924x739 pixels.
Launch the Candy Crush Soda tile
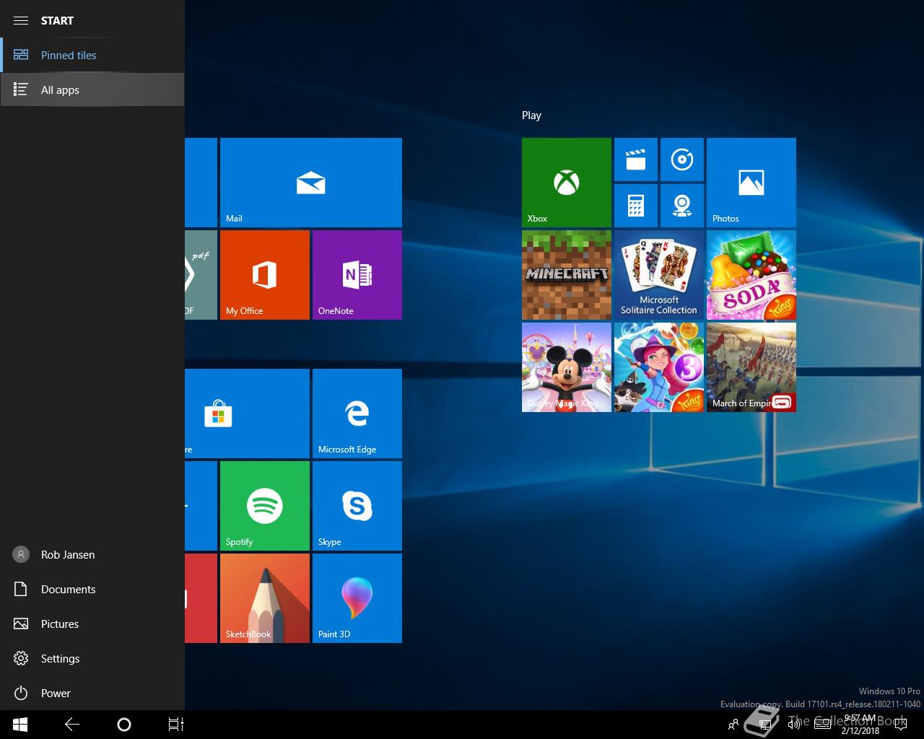pyautogui.click(x=751, y=275)
